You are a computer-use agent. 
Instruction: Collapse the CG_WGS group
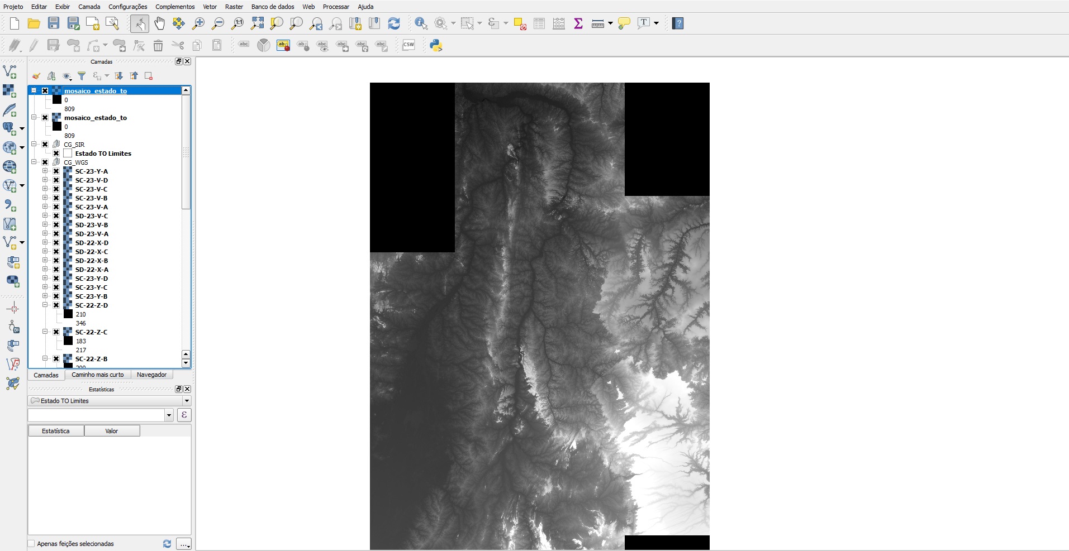tap(34, 162)
